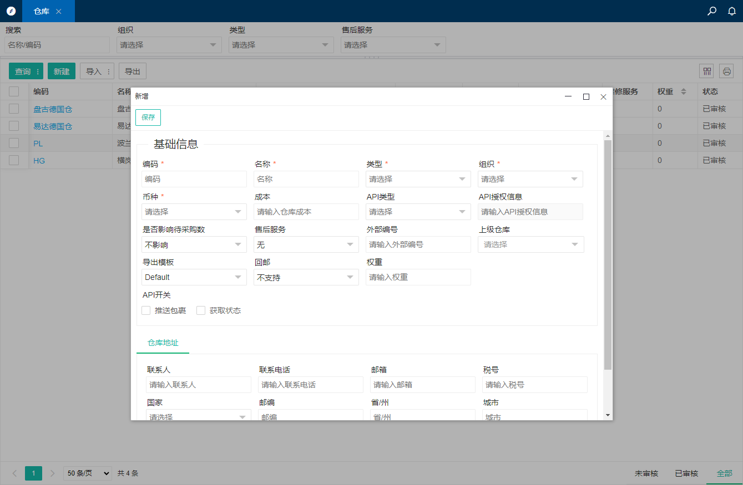Open the notification bell icon

click(732, 11)
